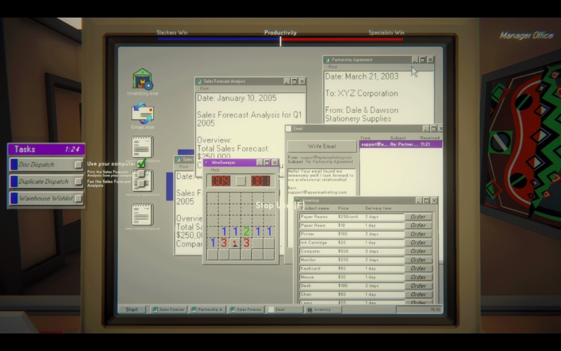Toggle the Warehouse Wishlist task checkbox
The image size is (561, 351).
point(79,199)
